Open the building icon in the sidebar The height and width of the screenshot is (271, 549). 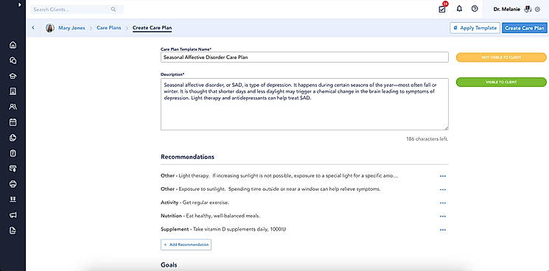pyautogui.click(x=13, y=91)
